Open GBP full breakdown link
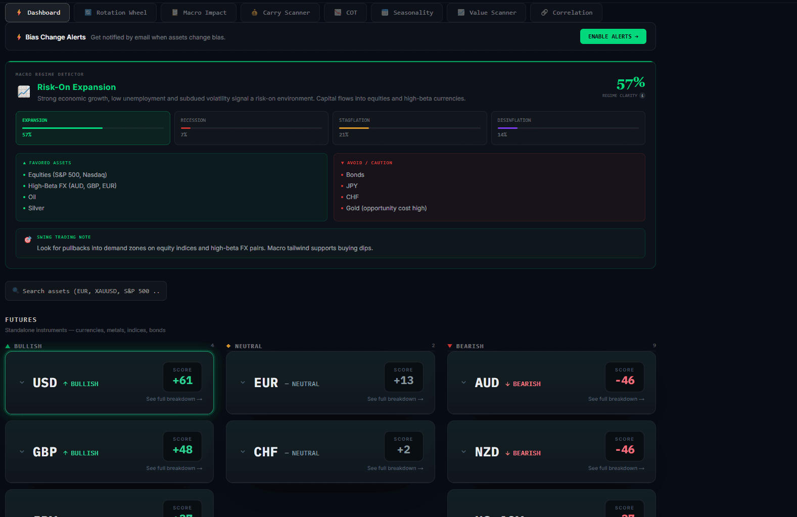 coord(174,468)
